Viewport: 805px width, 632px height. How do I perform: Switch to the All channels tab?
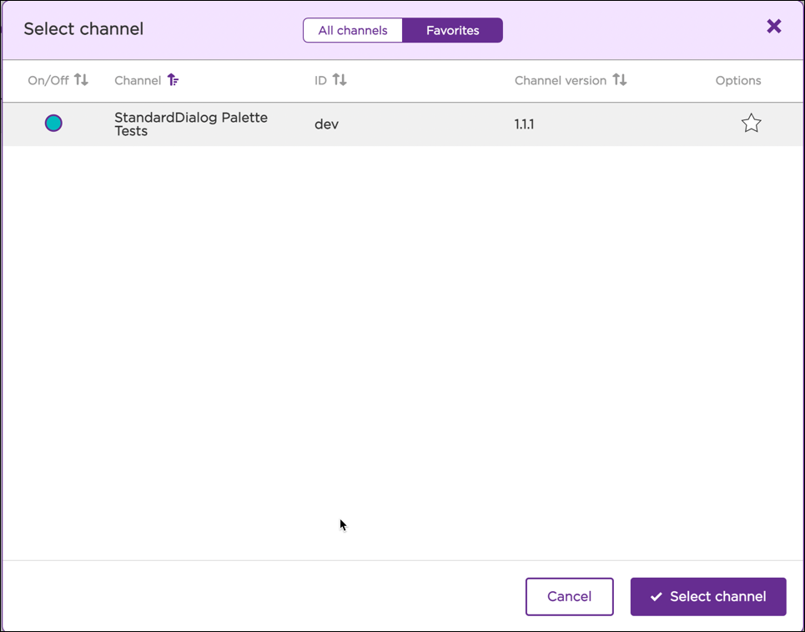353,30
